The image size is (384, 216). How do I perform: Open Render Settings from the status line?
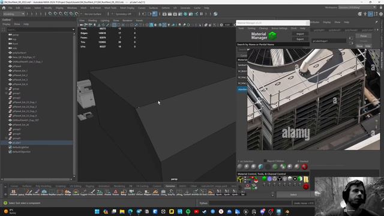pos(180,14)
